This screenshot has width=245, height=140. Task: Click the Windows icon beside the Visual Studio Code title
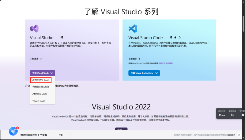coord(171,37)
